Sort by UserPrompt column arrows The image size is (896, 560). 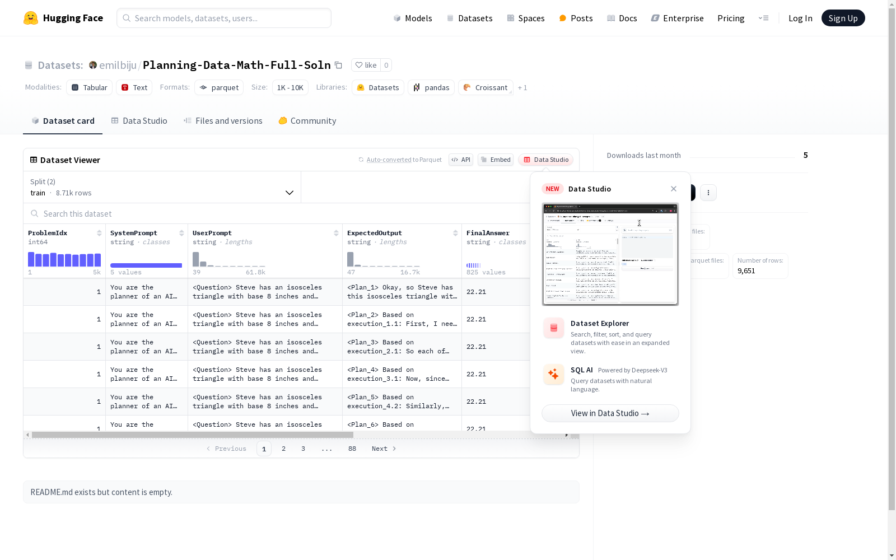pos(336,233)
